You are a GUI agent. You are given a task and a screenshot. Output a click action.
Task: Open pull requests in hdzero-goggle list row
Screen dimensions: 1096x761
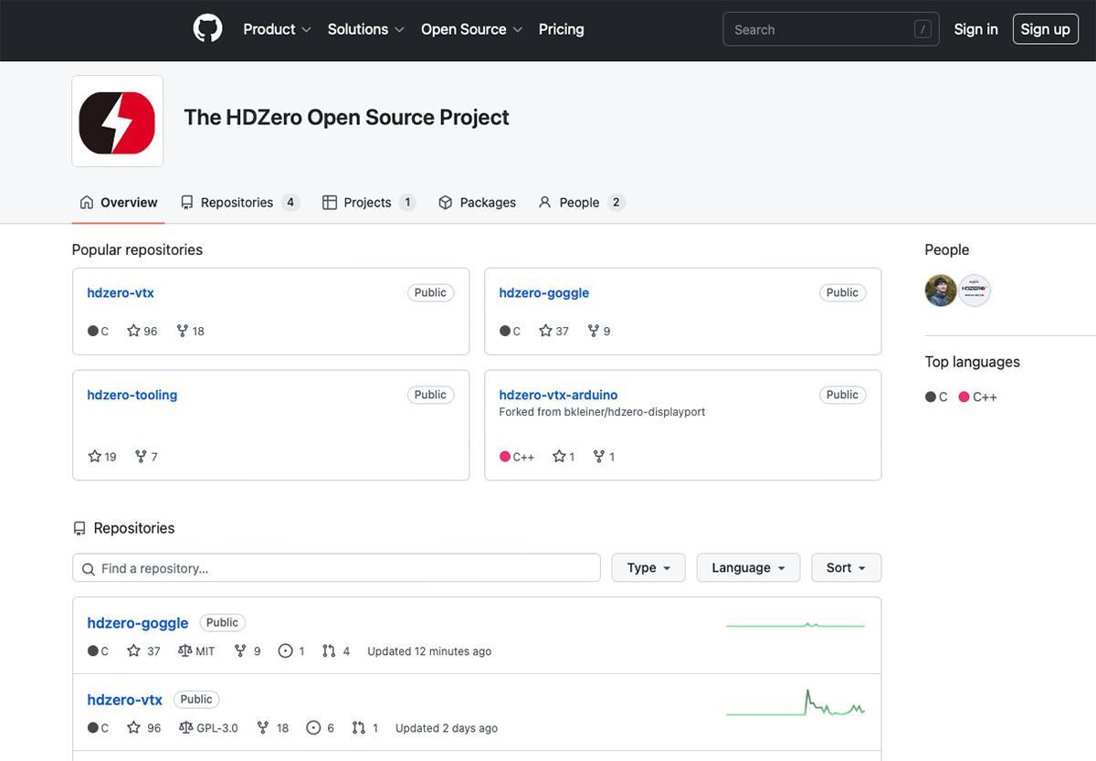[335, 651]
